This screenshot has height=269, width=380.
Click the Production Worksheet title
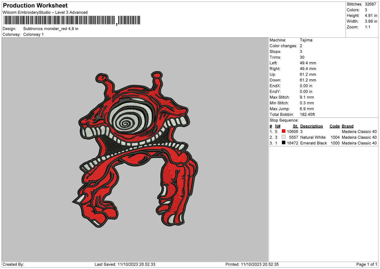click(35, 6)
